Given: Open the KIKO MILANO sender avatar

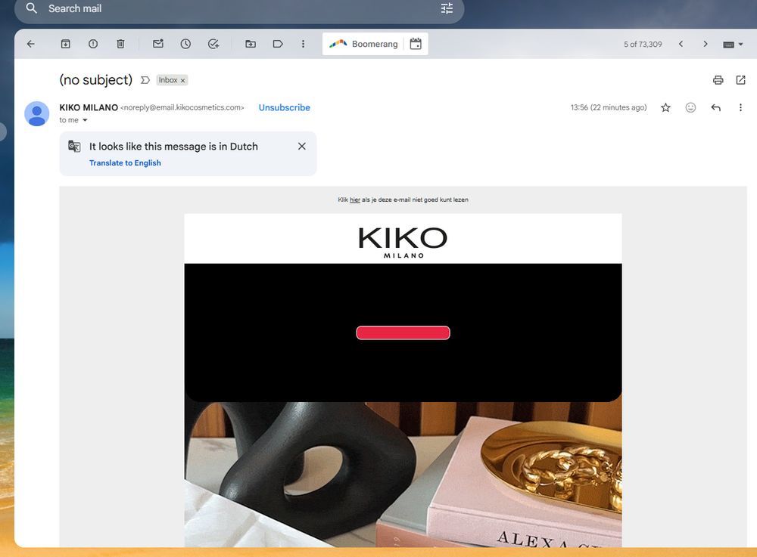Looking at the screenshot, I should pyautogui.click(x=36, y=113).
